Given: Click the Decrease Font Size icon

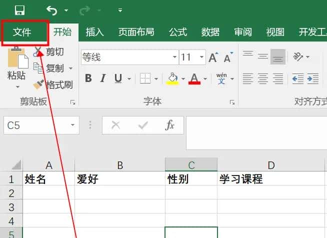Looking at the screenshot, I should tap(228, 57).
